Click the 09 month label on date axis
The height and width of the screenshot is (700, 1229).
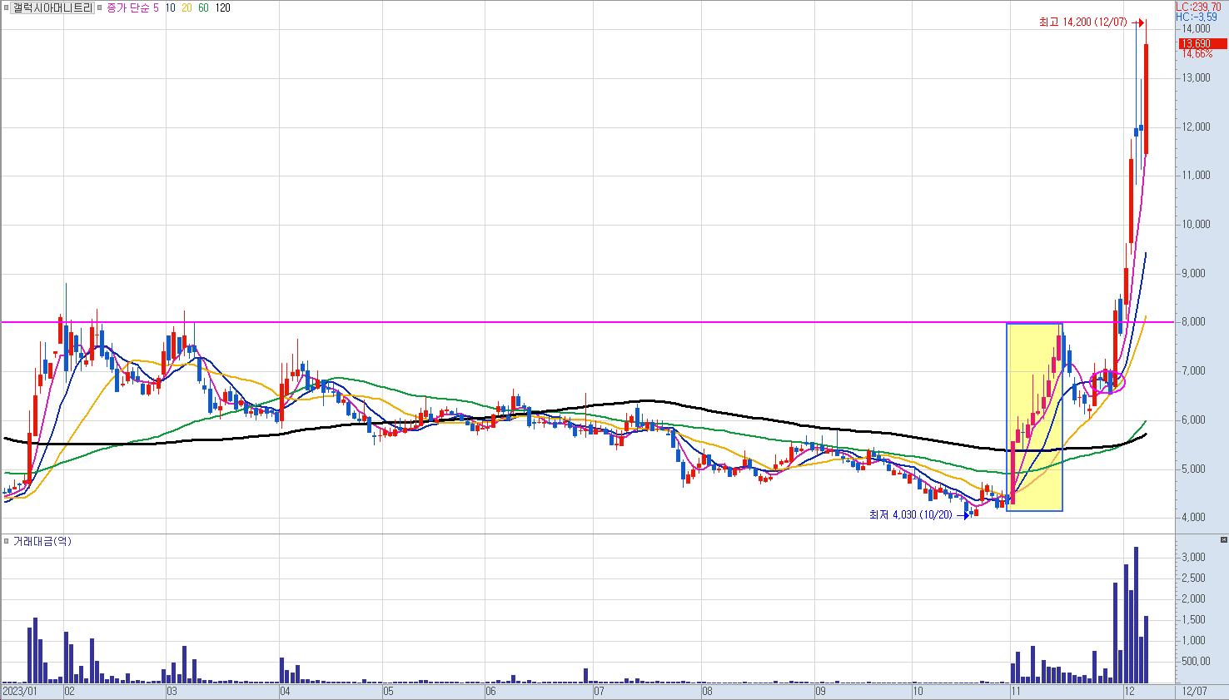[820, 691]
